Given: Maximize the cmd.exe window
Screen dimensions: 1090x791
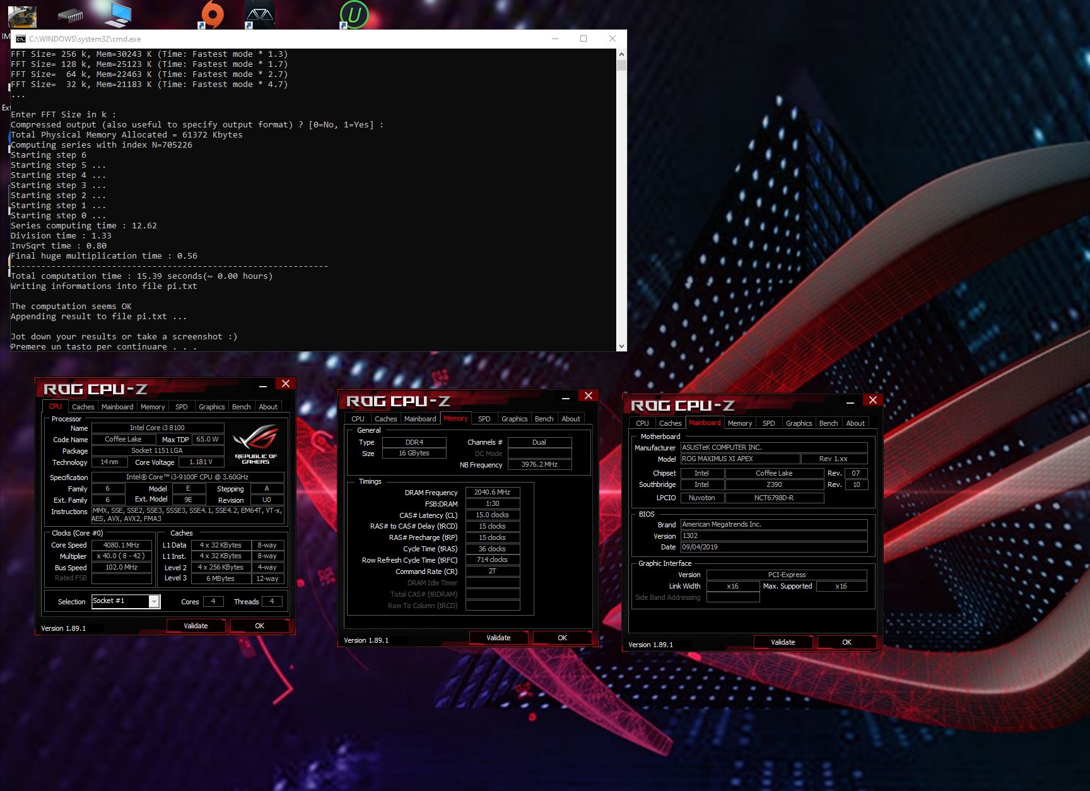Looking at the screenshot, I should [x=583, y=39].
